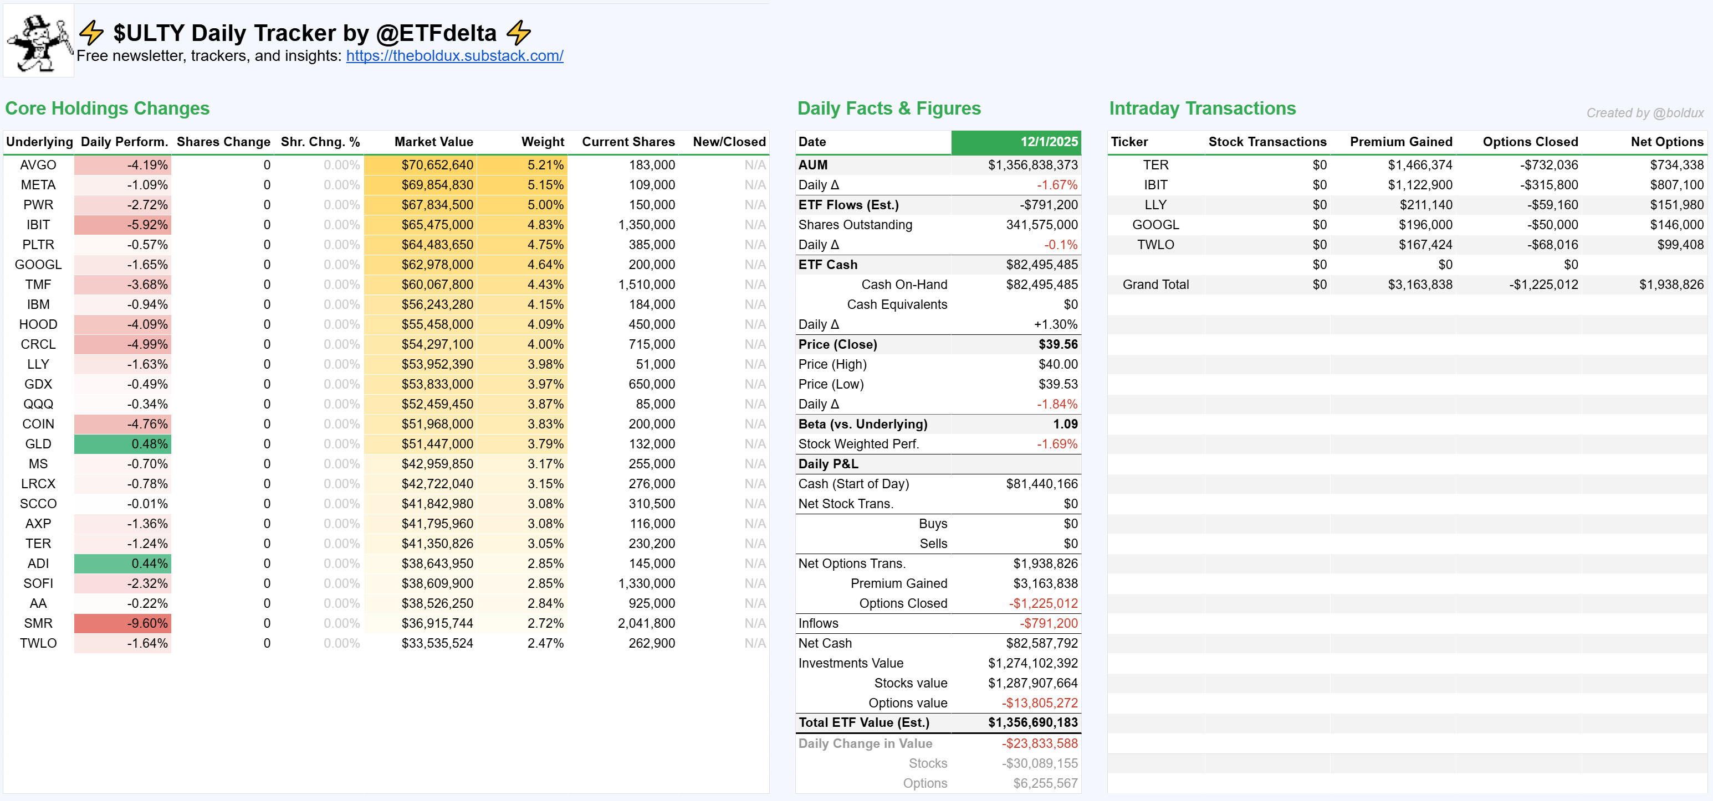Click the Core Holdings Changes heading

107,108
